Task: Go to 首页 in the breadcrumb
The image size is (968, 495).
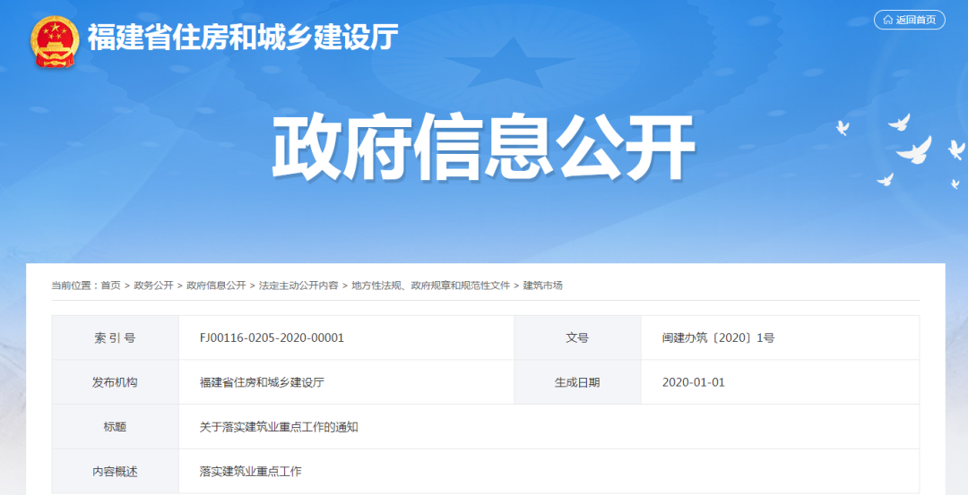Action: (110, 286)
